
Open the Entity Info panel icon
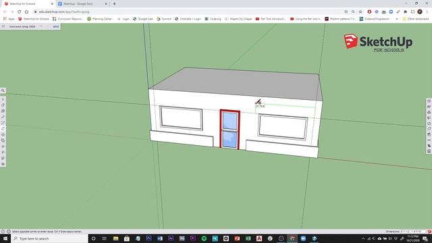429,101
